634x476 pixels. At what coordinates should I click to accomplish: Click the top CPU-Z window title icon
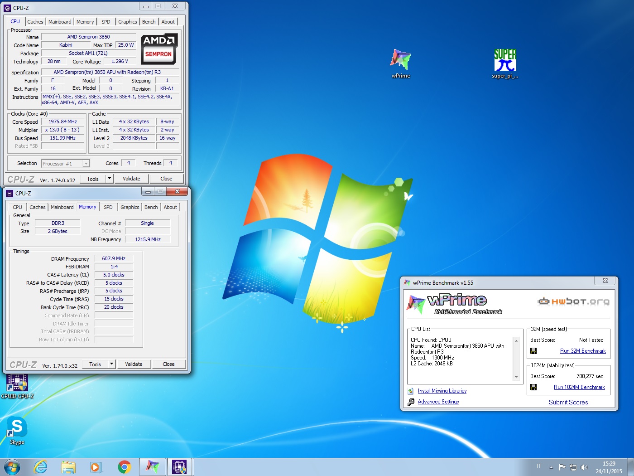pyautogui.click(x=7, y=8)
